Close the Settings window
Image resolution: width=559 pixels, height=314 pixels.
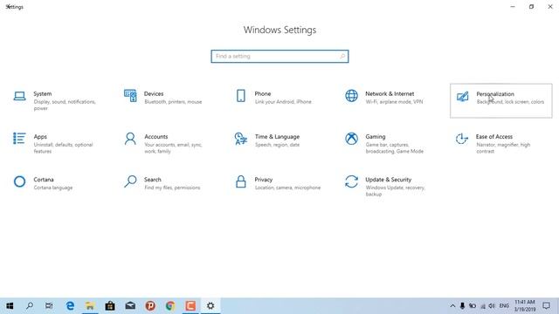pyautogui.click(x=550, y=7)
